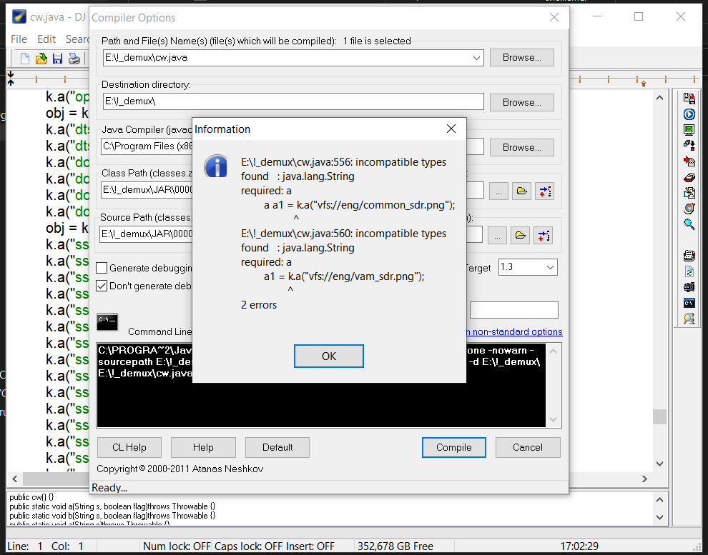Viewport: 708px width, 555px height.
Task: Click the Source Path yellow folder icon
Action: [520, 235]
